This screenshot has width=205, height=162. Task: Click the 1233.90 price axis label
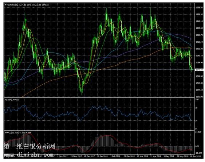click(x=199, y=97)
